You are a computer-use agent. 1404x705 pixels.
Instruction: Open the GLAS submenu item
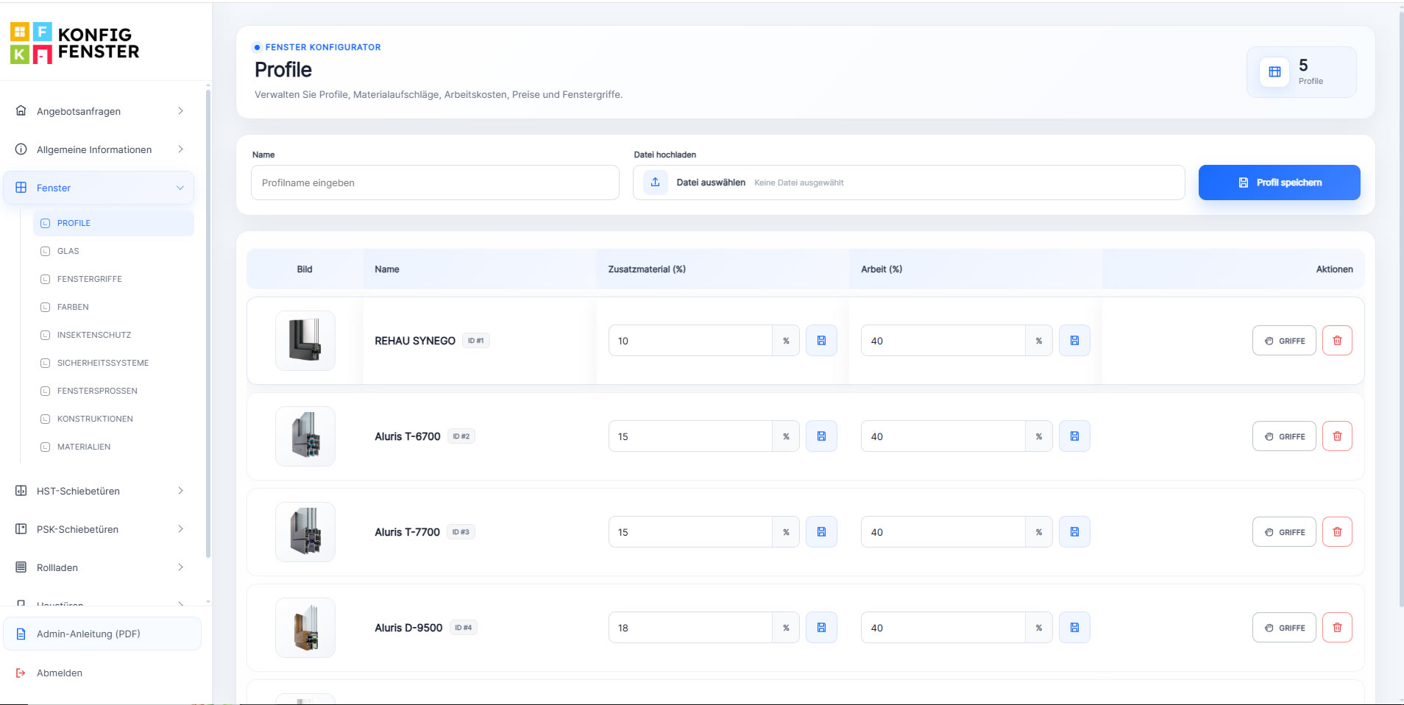[113, 251]
